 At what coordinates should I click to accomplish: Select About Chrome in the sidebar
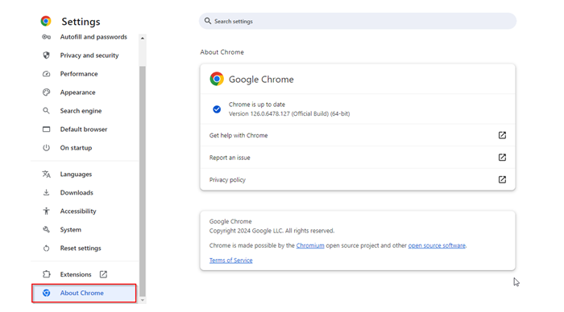coord(84,293)
